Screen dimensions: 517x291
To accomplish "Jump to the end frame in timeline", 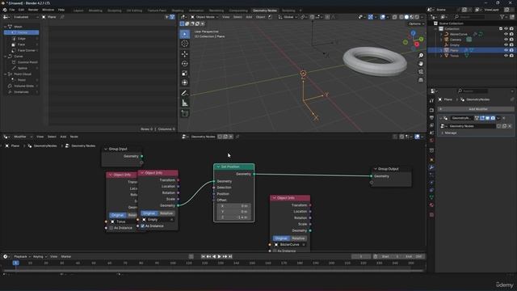I will click(230, 256).
